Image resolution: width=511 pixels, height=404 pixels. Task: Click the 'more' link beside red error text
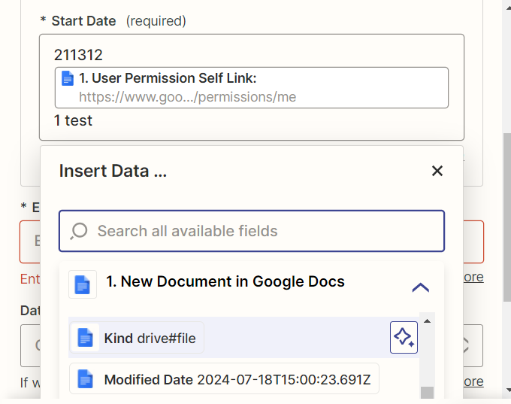[x=473, y=277]
